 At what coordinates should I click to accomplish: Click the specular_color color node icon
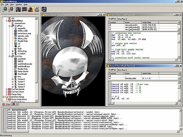[x=16, y=36]
